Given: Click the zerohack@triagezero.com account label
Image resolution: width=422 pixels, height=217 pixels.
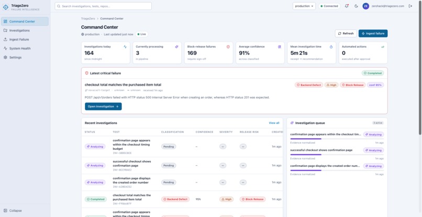Looking at the screenshot, I should (388, 6).
